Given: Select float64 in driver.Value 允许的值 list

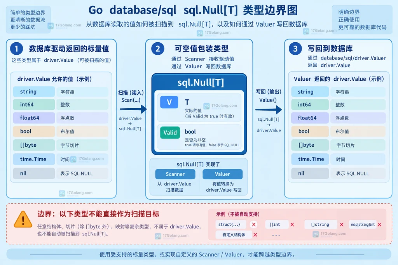Looking at the screenshot, I should [34, 118].
